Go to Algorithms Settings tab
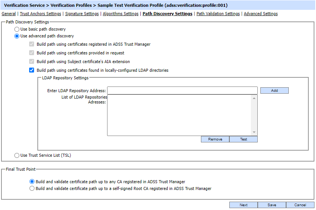This screenshot has height=210, width=316. point(120,14)
